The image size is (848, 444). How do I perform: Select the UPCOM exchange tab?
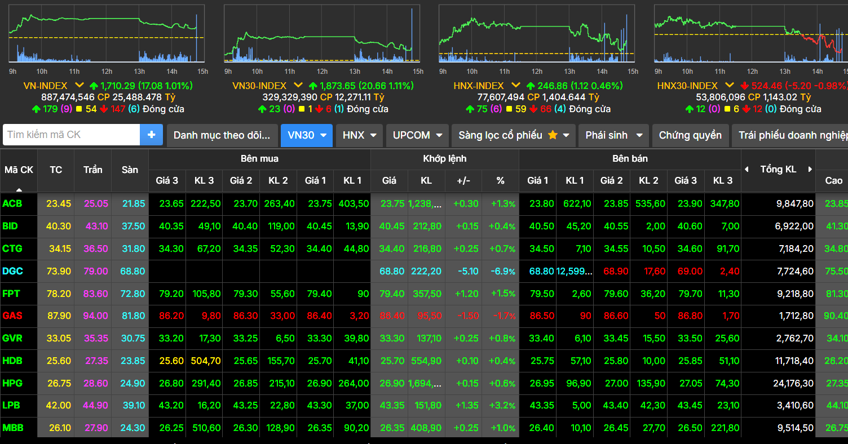pos(417,135)
